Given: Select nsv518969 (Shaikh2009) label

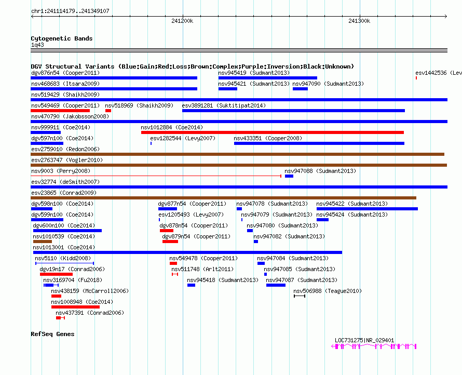Looking at the screenshot, I should tap(139, 105).
